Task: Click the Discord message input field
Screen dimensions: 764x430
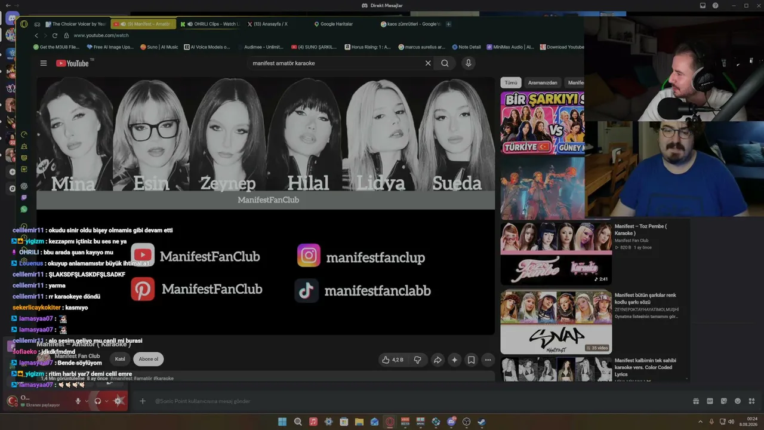Action: (x=418, y=401)
